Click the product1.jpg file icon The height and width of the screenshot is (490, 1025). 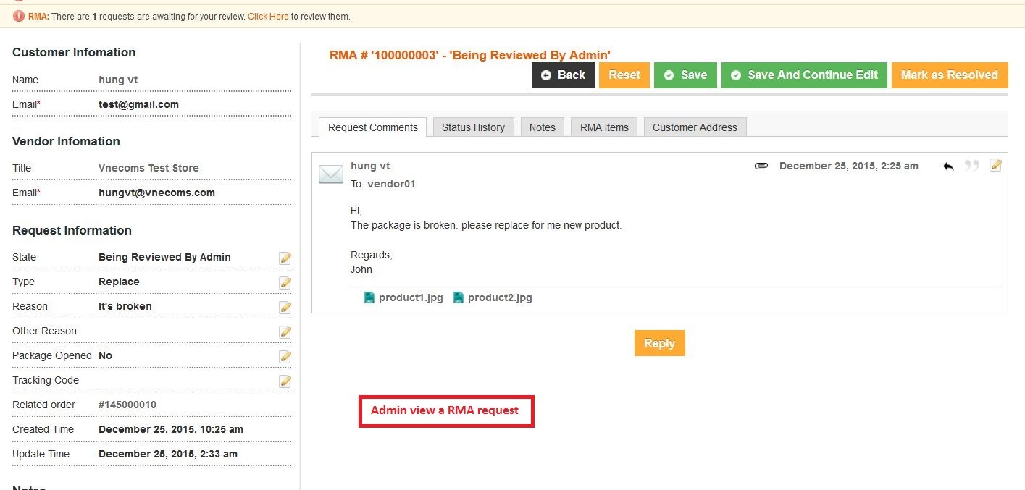369,297
